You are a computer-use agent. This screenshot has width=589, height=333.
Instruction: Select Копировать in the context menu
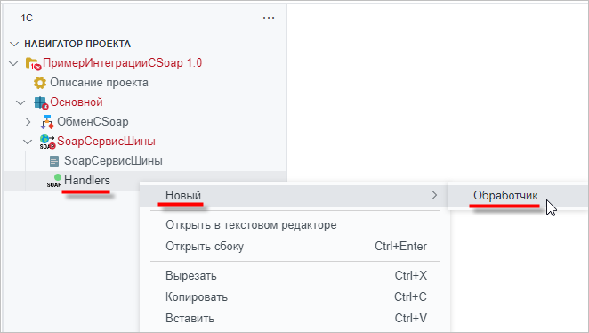pyautogui.click(x=294, y=296)
